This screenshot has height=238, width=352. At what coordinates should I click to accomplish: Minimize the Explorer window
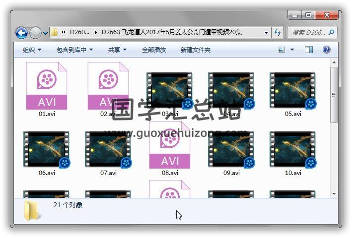click(x=294, y=15)
